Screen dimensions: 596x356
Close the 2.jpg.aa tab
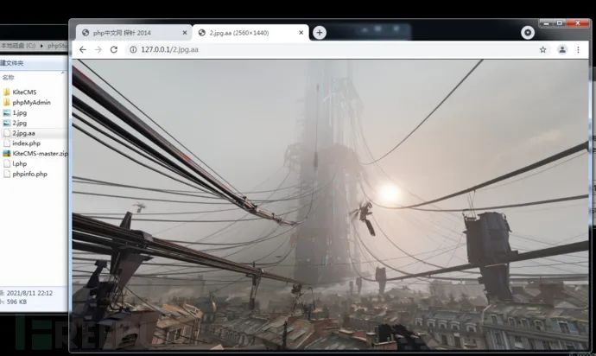(301, 33)
